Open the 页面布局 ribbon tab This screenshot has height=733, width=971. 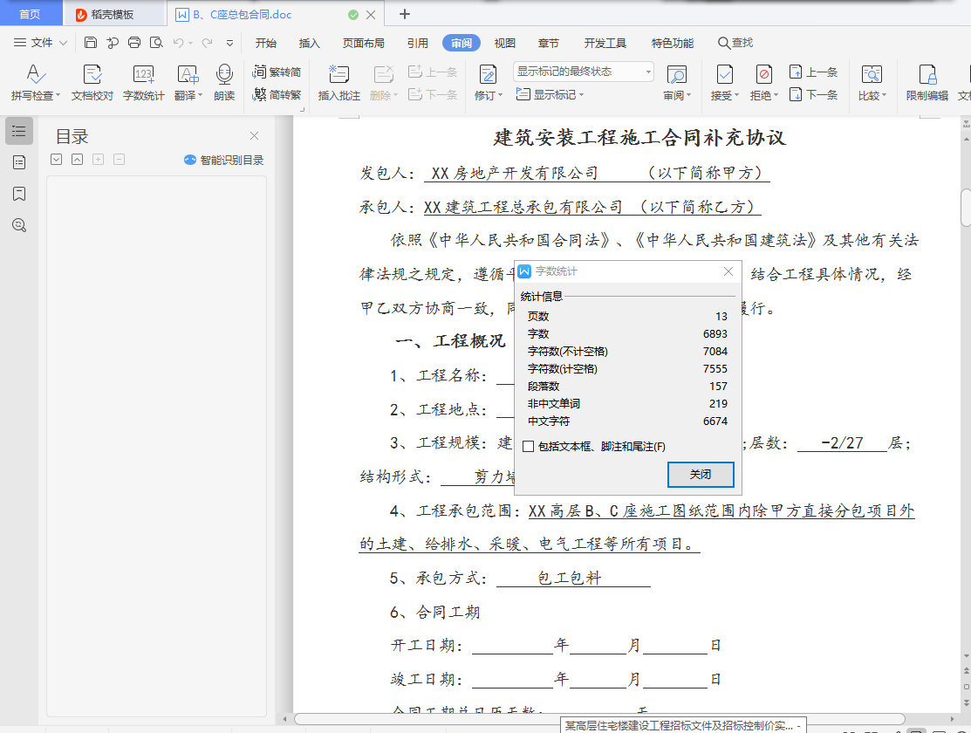point(364,43)
